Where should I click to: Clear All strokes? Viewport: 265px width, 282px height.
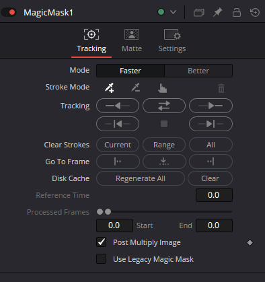pos(211,145)
